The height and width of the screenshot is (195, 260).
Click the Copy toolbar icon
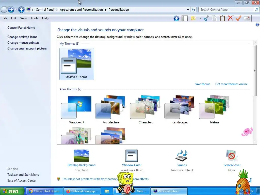[x=214, y=18]
